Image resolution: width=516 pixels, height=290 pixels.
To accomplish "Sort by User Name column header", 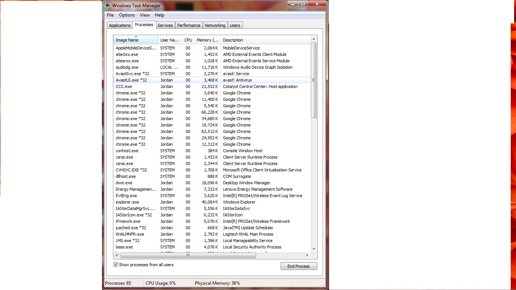I will 170,40.
